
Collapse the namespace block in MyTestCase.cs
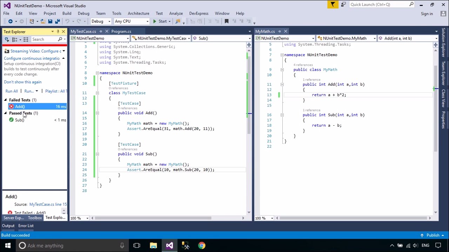coord(97,73)
